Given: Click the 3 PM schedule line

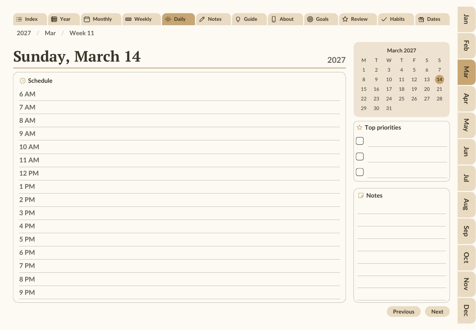Looking at the screenshot, I should pyautogui.click(x=179, y=213).
